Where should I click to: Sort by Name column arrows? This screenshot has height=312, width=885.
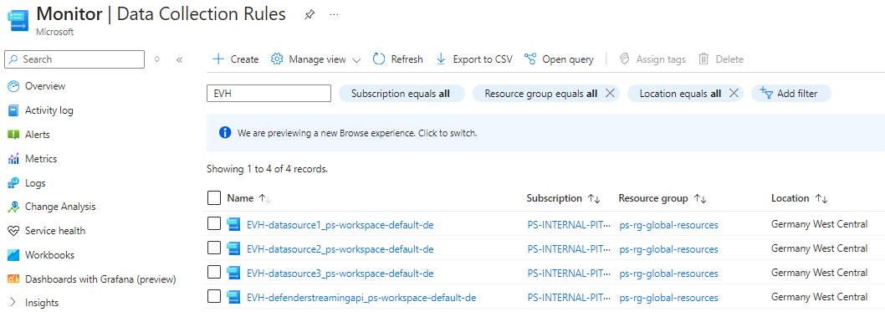point(265,198)
